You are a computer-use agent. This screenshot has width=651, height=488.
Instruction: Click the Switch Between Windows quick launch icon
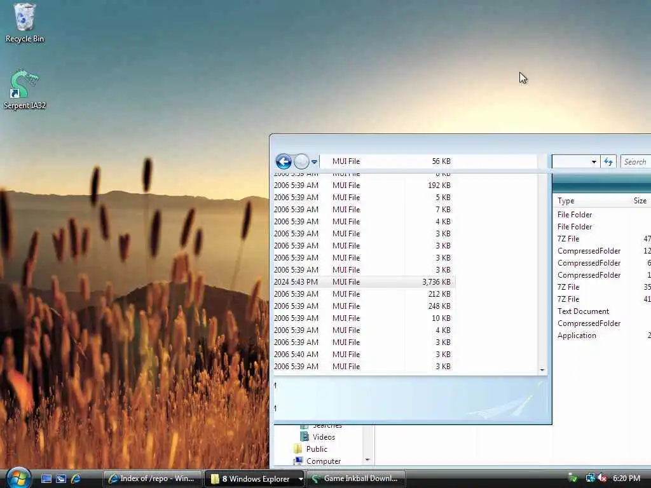coord(61,478)
